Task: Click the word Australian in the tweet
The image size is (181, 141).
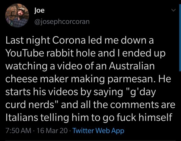Action: [x=132, y=66]
